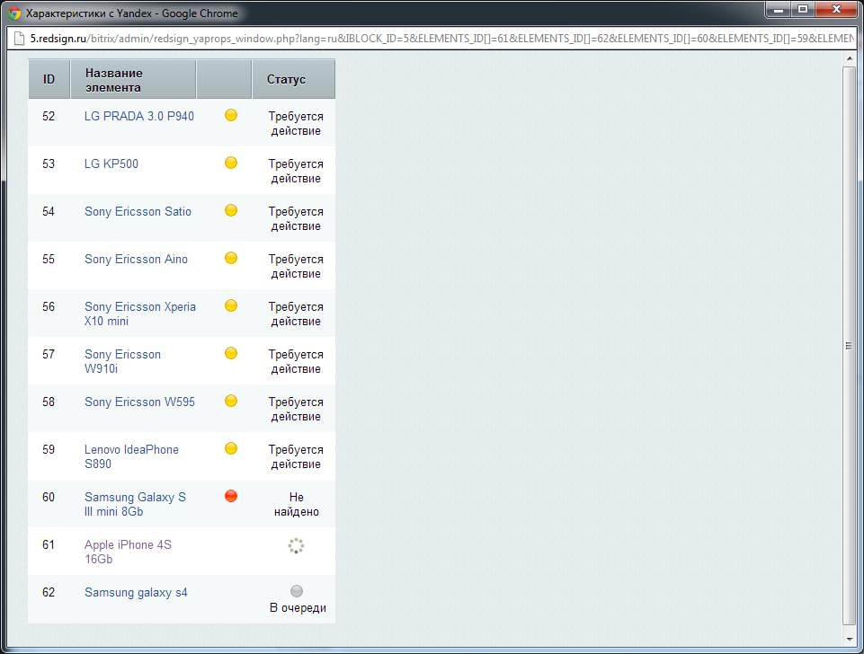Click grey queue icon for Samsung galaxy s4

coord(297,591)
